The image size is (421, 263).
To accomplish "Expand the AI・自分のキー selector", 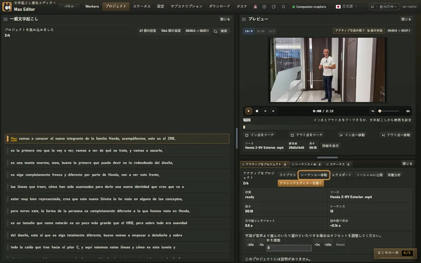I will pyautogui.click(x=384, y=7).
